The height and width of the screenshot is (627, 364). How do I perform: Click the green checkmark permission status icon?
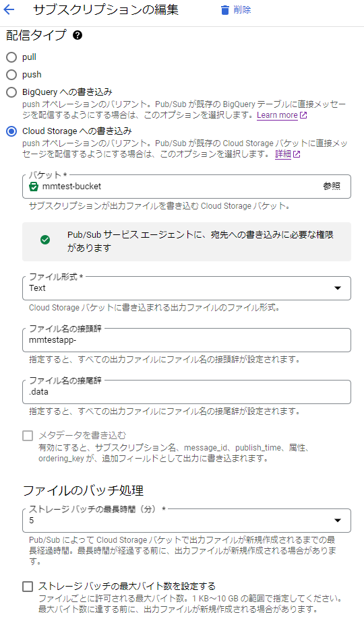[45, 240]
